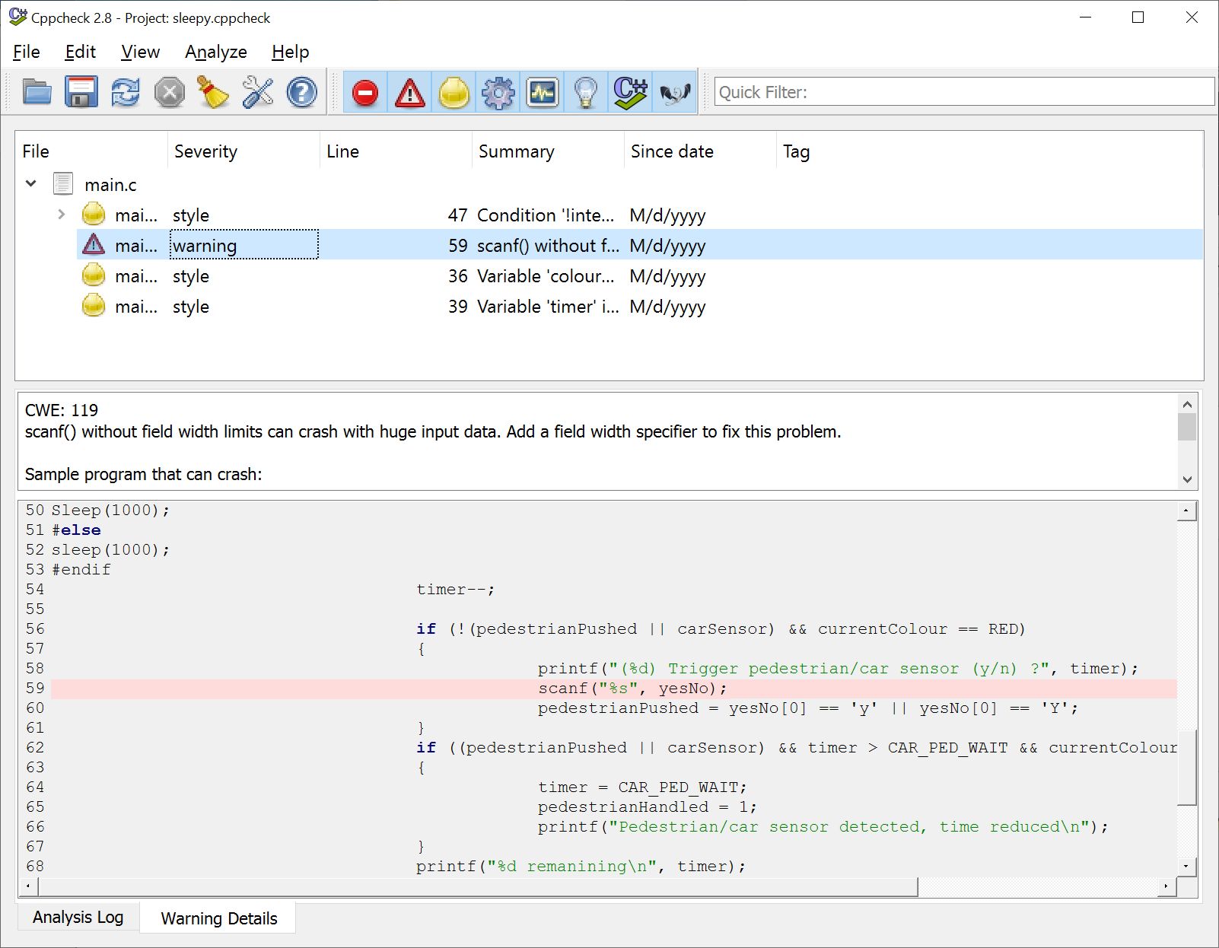Click the grey stop analysis icon
Viewport: 1219px width, 948px height.
[x=169, y=93]
